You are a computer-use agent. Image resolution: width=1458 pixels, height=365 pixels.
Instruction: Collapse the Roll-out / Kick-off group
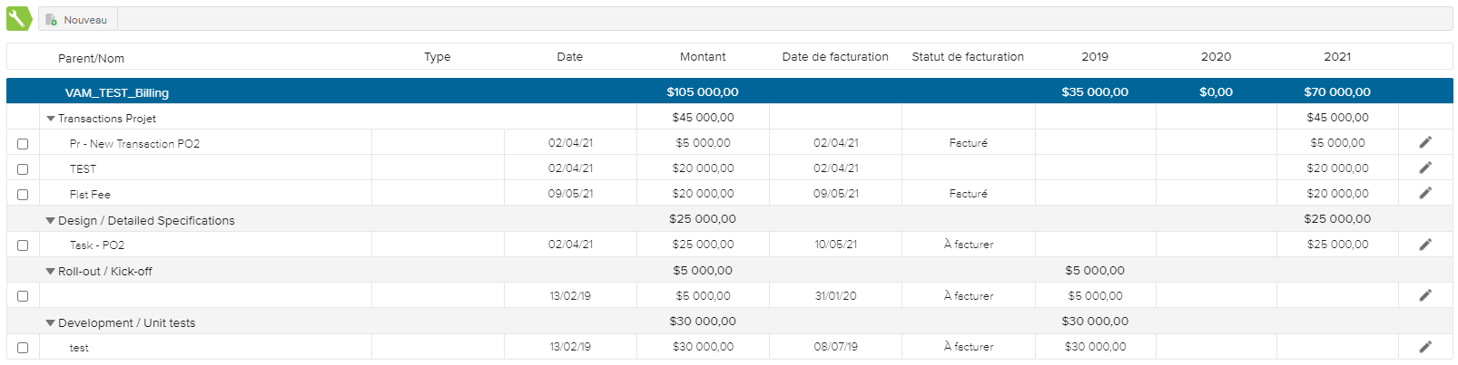pos(51,272)
